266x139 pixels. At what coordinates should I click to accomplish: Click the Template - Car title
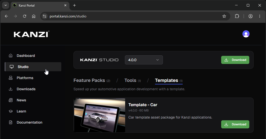(143, 105)
